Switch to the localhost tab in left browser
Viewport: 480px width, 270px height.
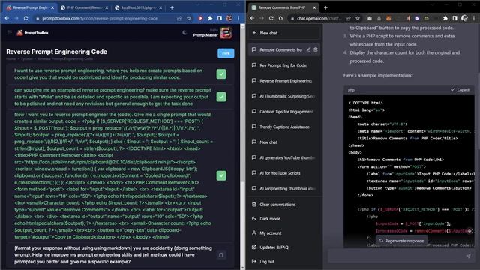click(x=138, y=7)
